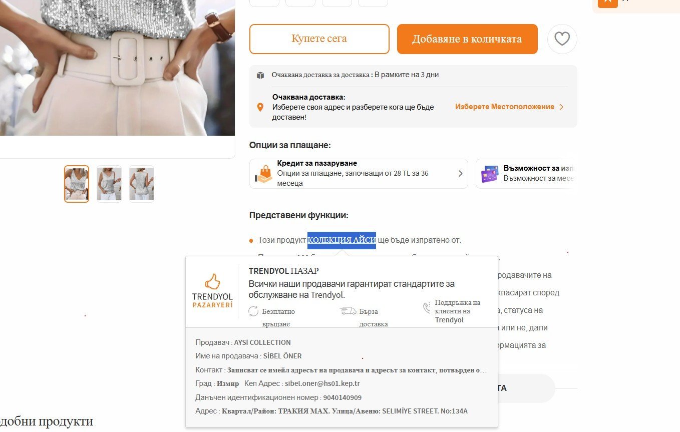680x432 pixels.
Task: Click the credit cards icon
Action: (490, 174)
